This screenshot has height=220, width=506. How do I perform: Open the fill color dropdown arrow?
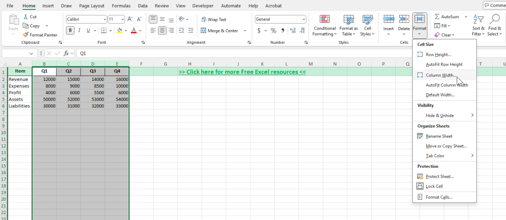coord(126,31)
